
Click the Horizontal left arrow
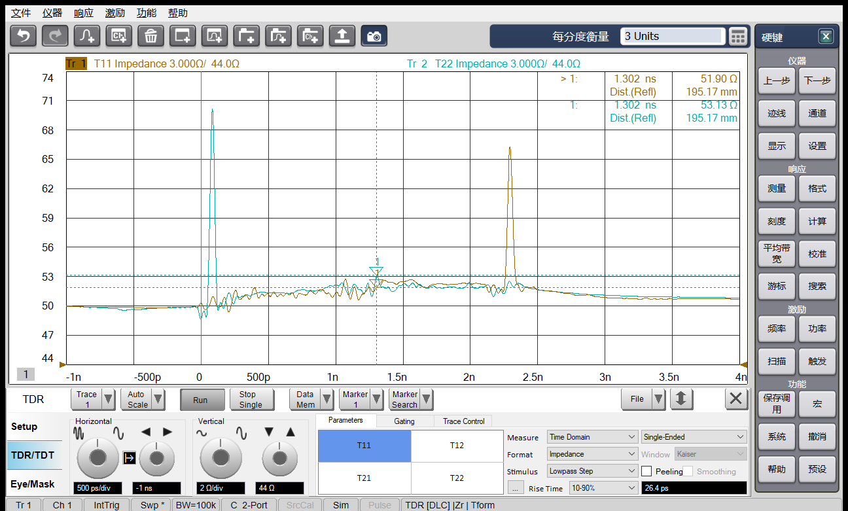[146, 432]
